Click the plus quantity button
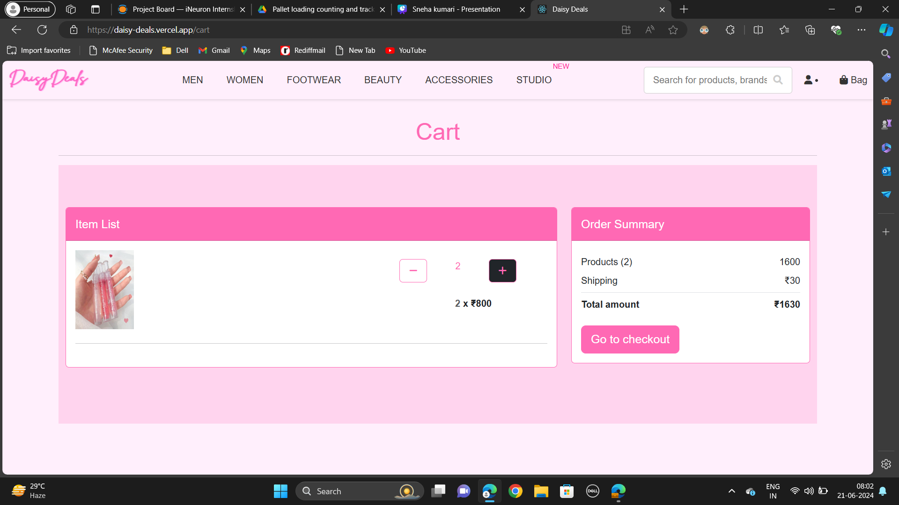 (502, 271)
